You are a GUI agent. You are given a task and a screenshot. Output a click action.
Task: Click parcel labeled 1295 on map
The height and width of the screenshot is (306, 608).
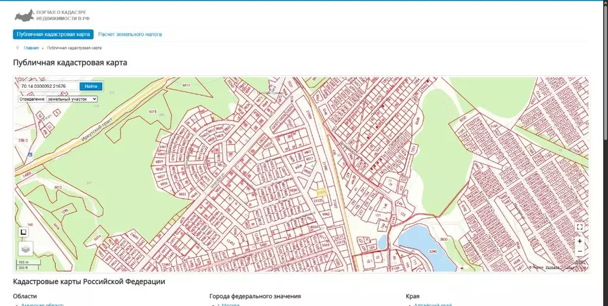point(65,211)
